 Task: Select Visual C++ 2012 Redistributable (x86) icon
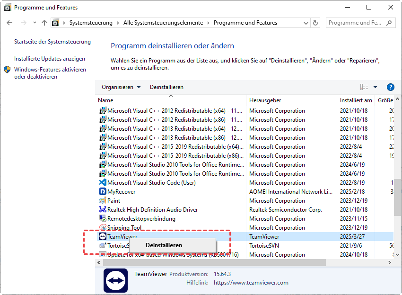click(x=103, y=120)
